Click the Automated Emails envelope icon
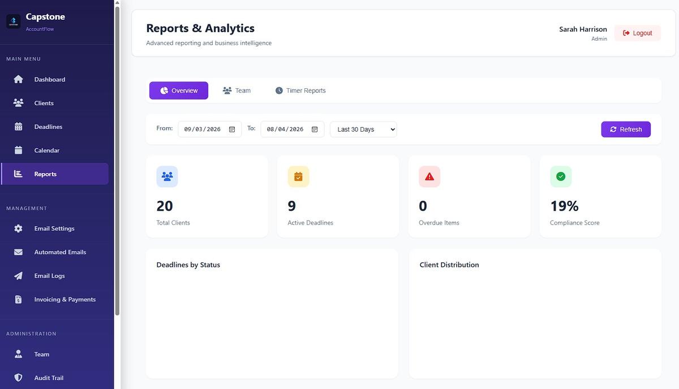The image size is (679, 389). (18, 252)
